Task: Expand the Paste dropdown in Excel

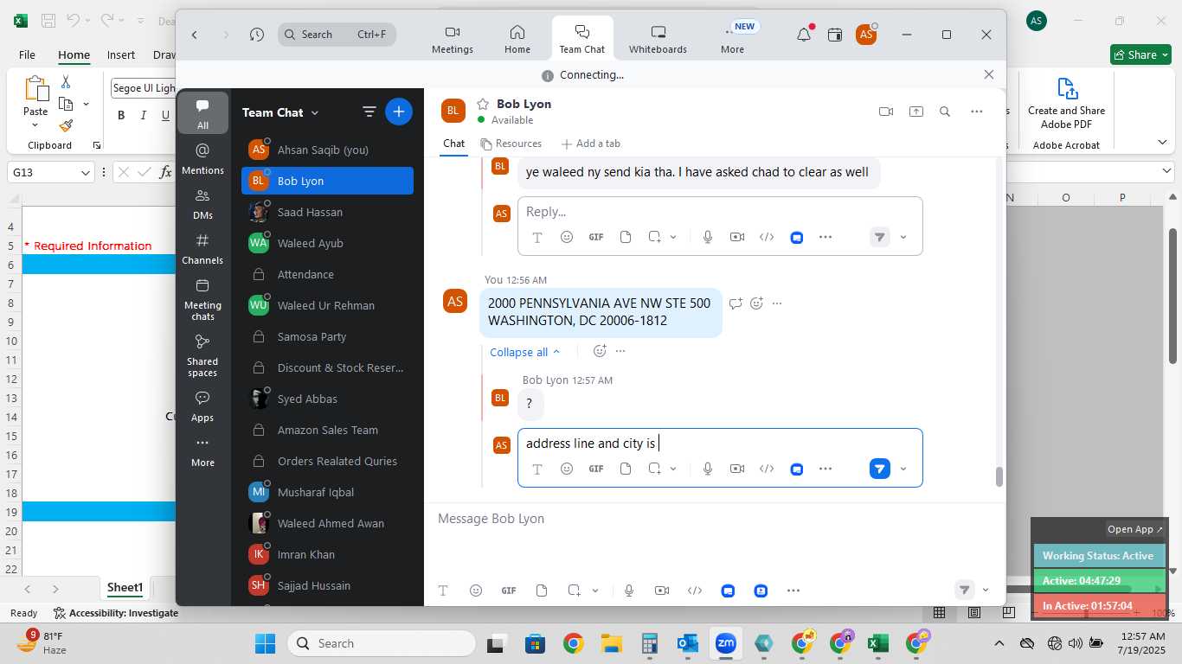Action: 35,126
